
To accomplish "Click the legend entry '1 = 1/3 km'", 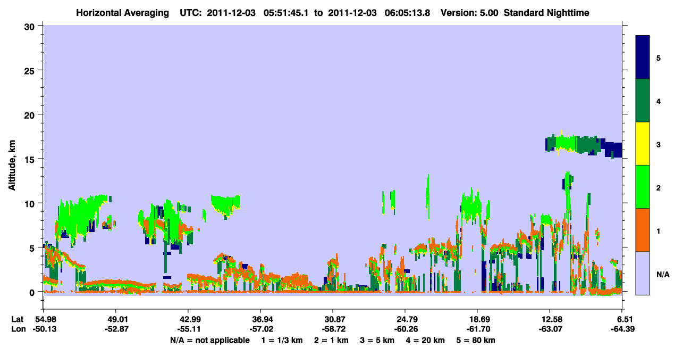I will point(282,340).
